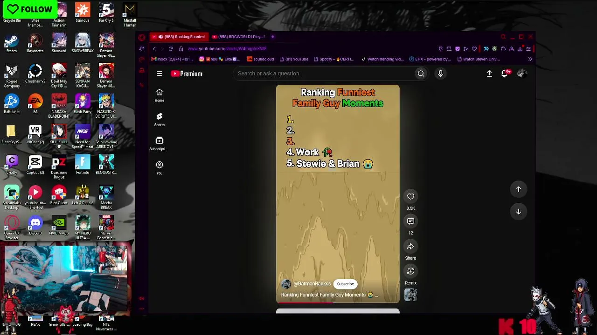597x335 pixels.
Task: Select the EA desktop icon
Action: [x=35, y=104]
